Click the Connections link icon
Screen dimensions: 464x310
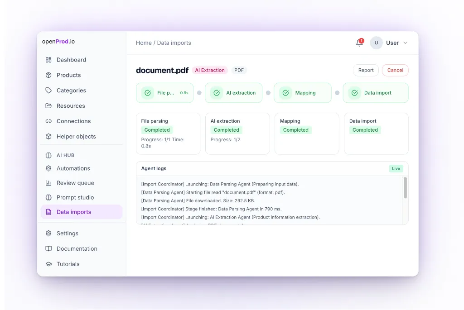(x=48, y=121)
